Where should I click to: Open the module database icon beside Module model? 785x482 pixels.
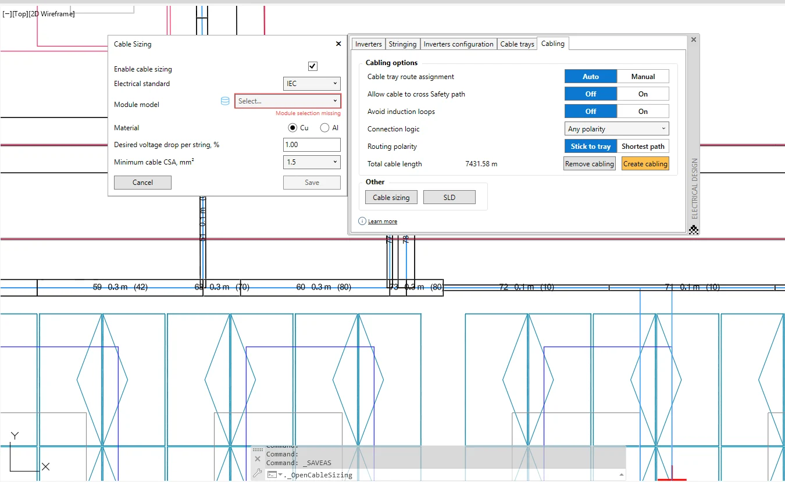[x=225, y=101]
